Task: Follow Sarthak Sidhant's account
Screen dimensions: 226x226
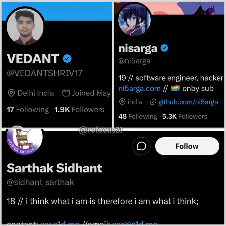Action: click(x=187, y=146)
